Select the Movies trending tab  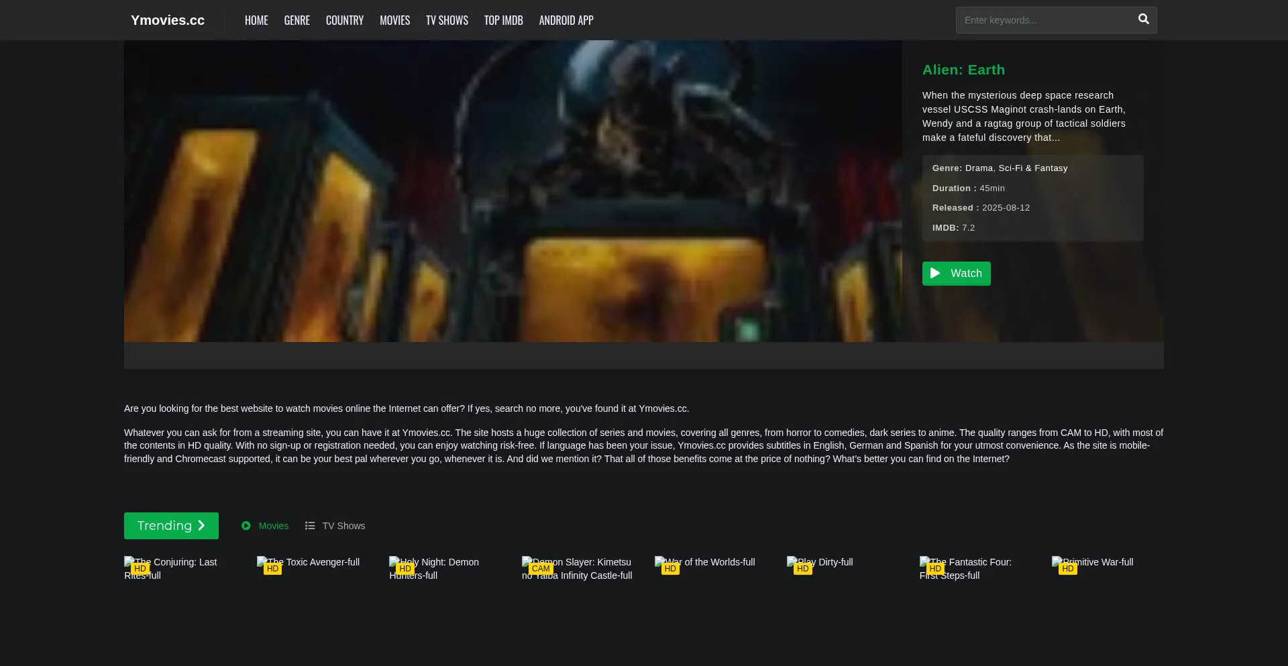(x=273, y=526)
